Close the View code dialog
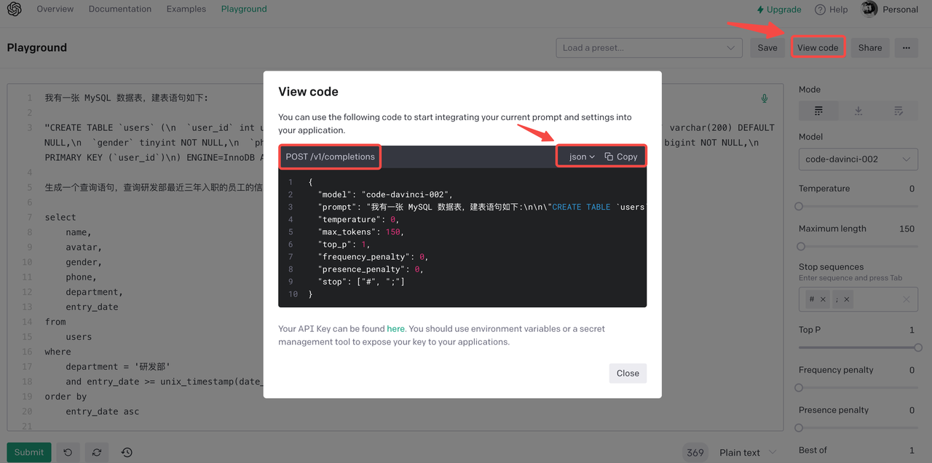 [628, 373]
